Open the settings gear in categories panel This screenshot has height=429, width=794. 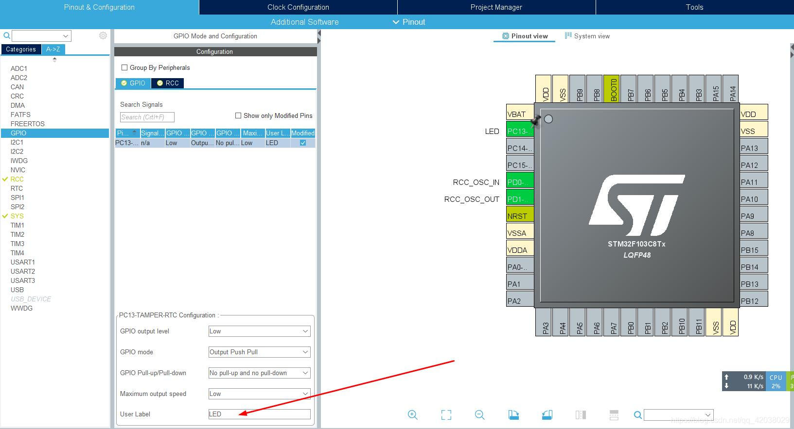pyautogui.click(x=103, y=36)
